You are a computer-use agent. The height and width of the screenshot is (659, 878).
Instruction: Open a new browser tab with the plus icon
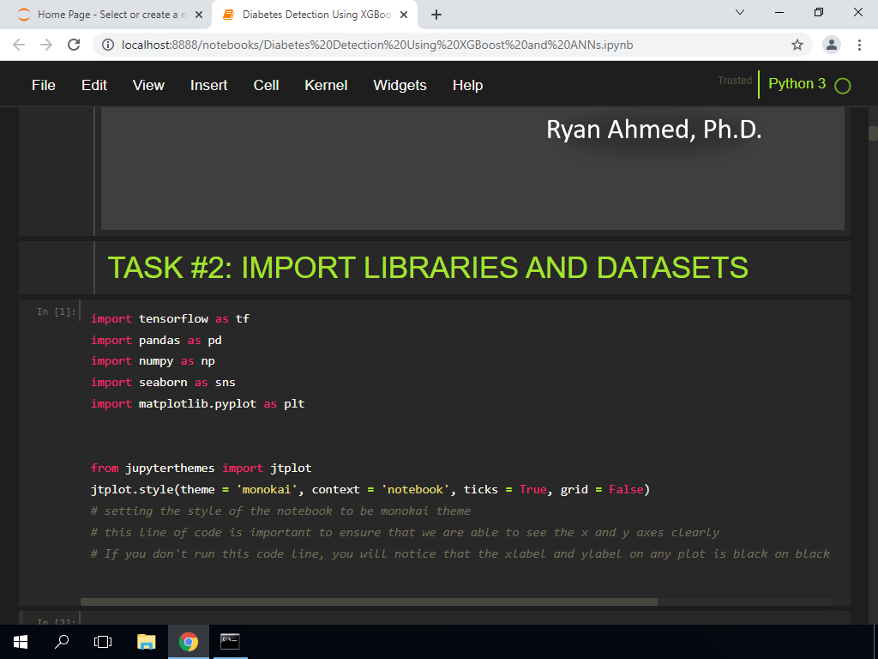point(436,15)
